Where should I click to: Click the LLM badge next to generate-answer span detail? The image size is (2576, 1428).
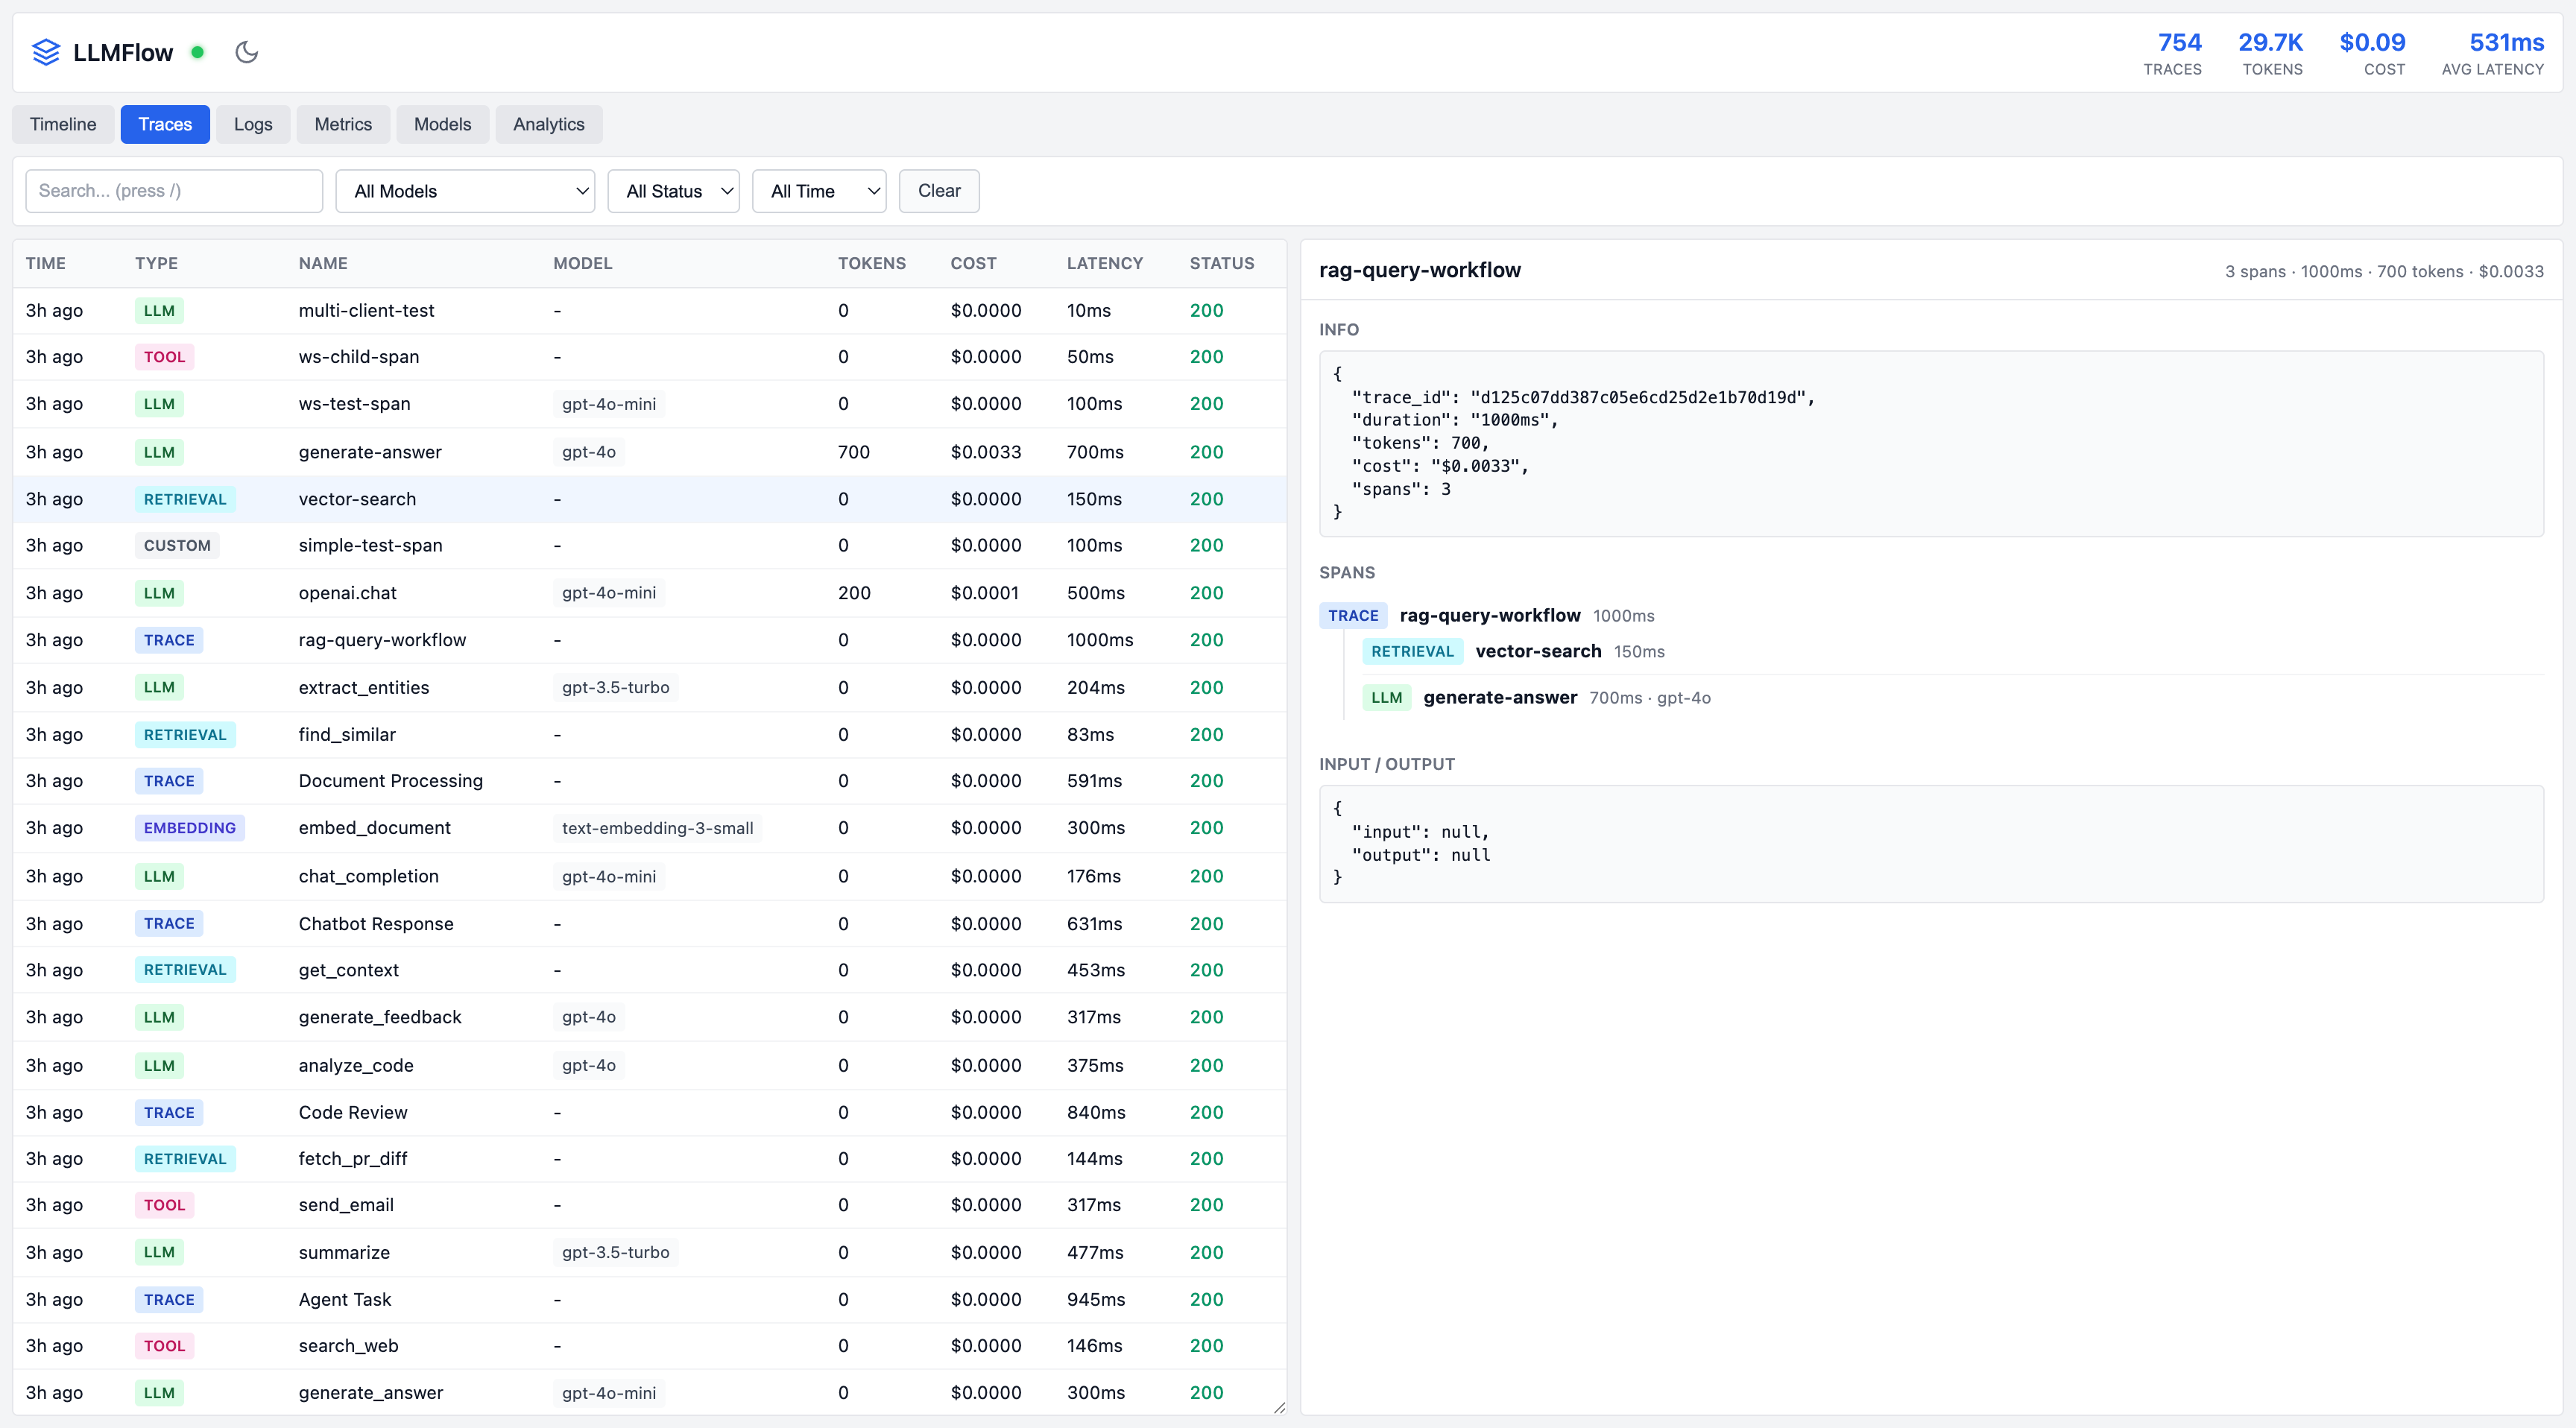pos(1386,697)
